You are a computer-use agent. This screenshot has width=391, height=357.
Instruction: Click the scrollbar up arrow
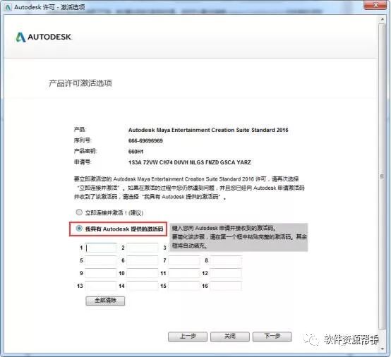click(x=382, y=19)
